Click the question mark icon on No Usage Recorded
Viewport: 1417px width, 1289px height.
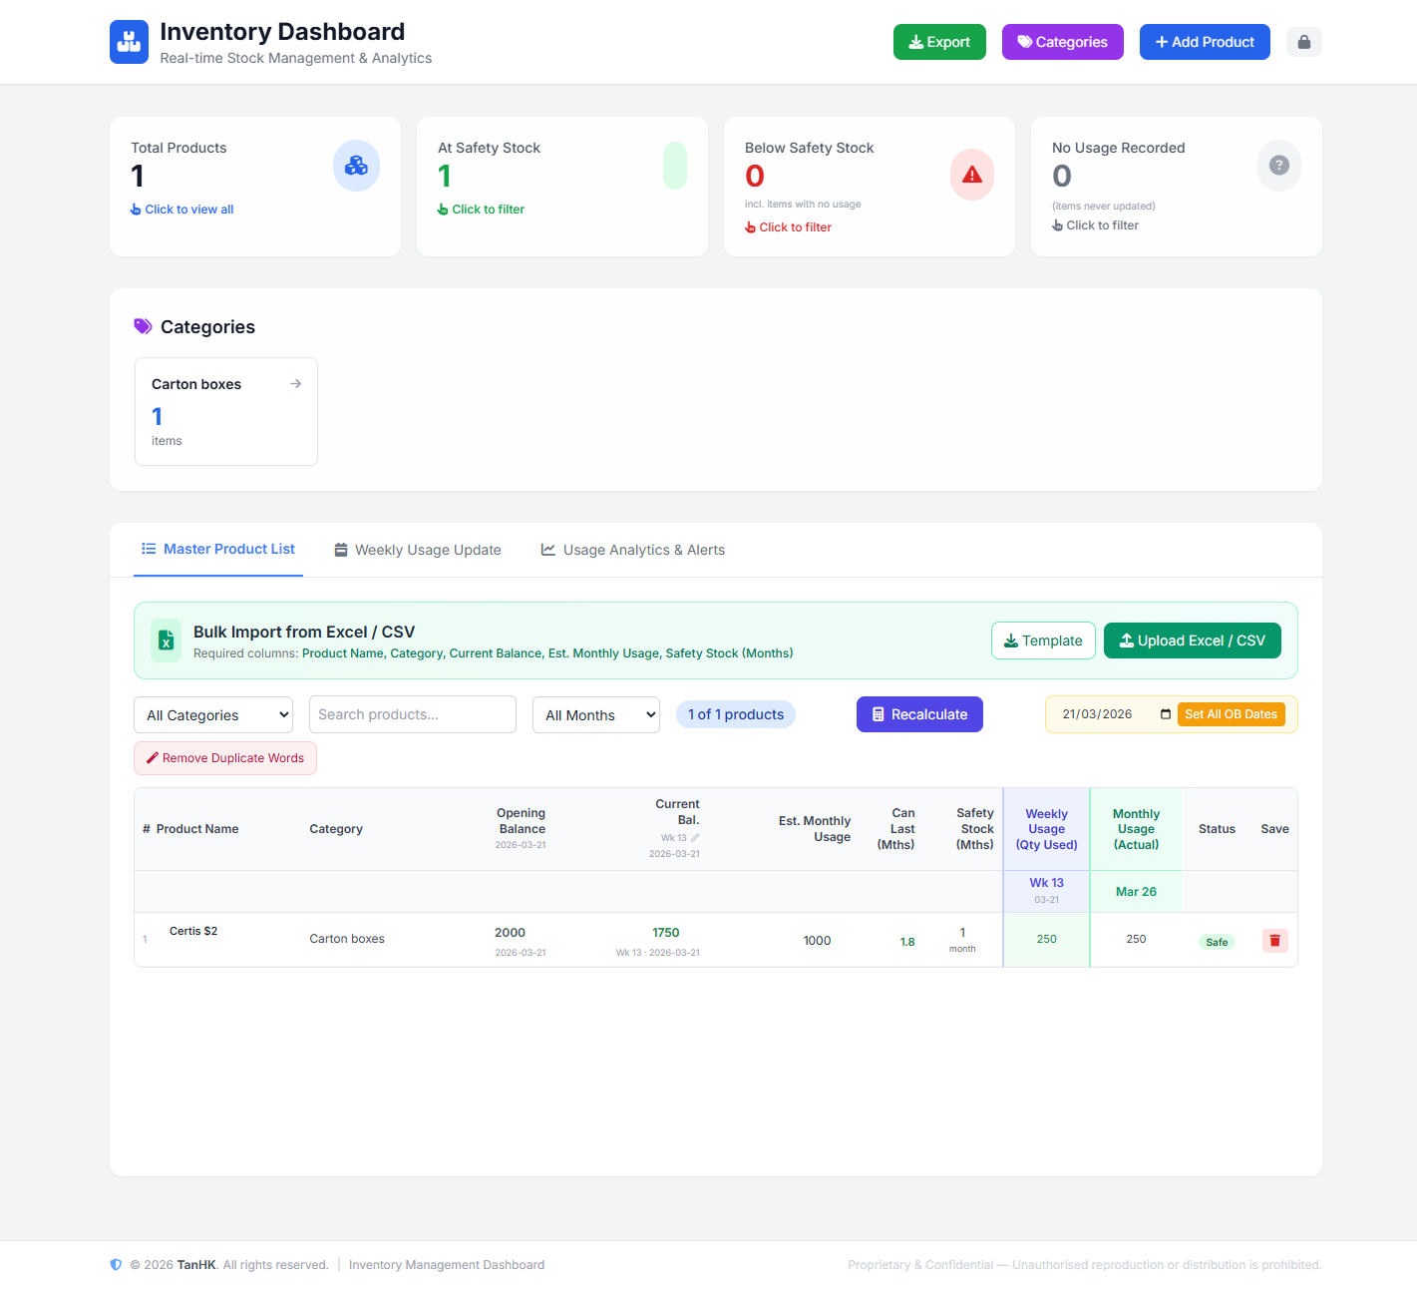(1279, 166)
